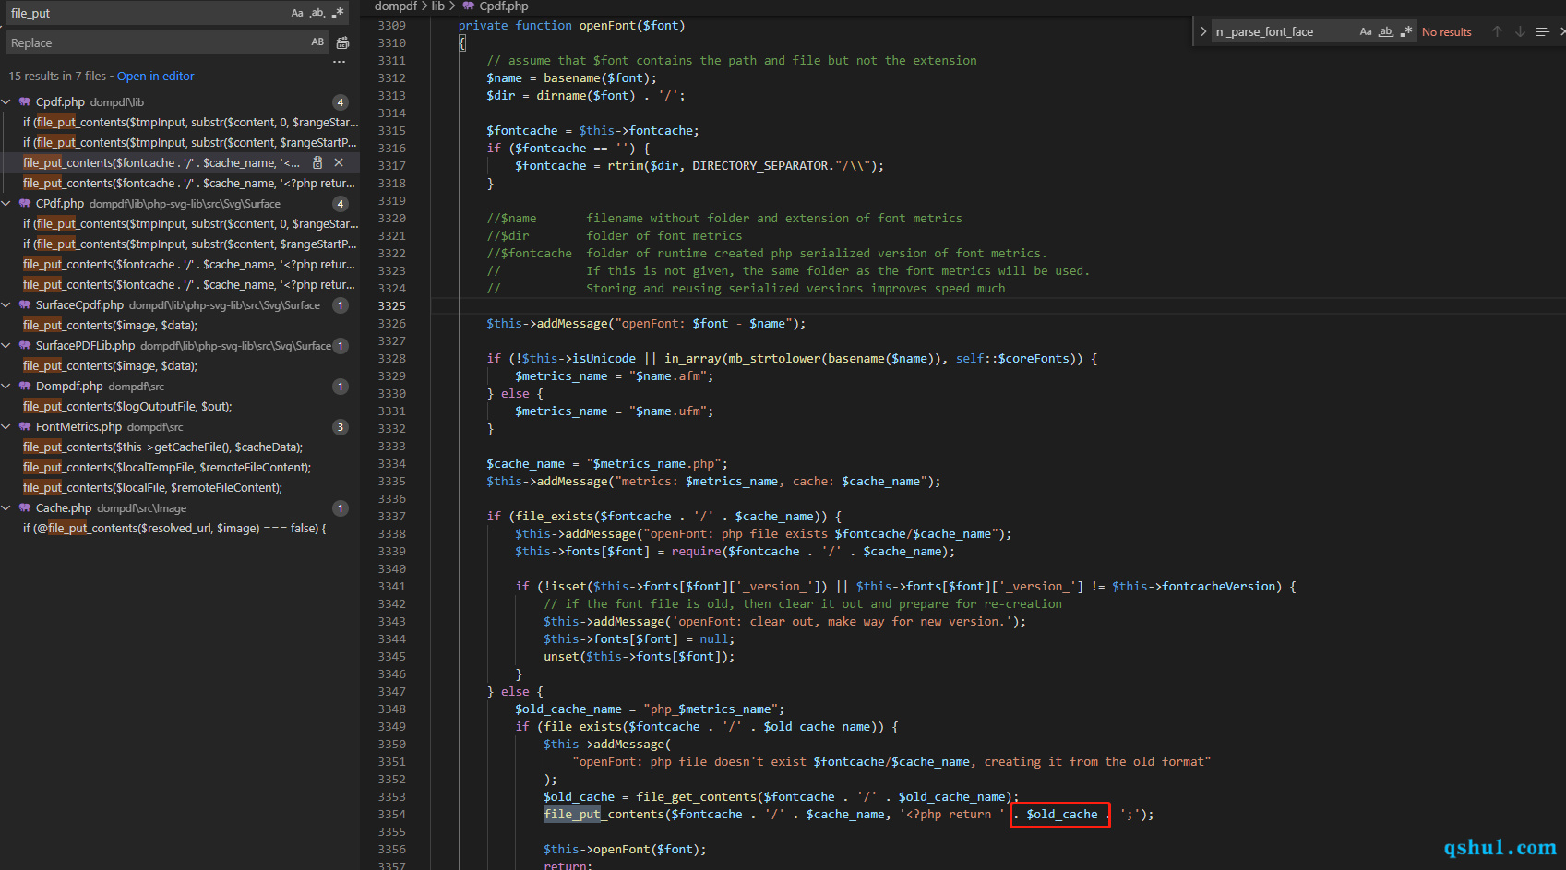1566x870 pixels.
Task: Click line number 3325 in gutter
Action: (x=391, y=305)
